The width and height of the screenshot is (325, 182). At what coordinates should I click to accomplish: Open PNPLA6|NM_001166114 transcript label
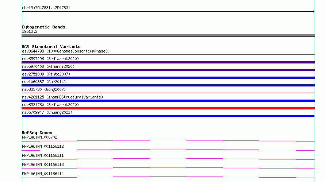pyautogui.click(x=43, y=174)
